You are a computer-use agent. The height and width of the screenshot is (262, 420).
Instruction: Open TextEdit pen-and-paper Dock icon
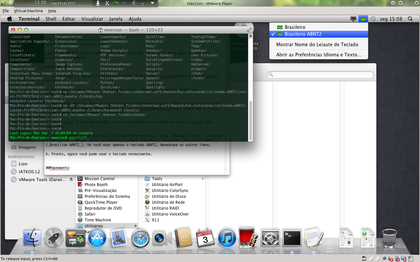click(314, 238)
